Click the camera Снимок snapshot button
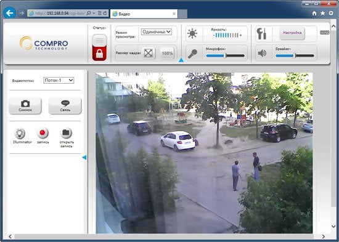Screen dimensions: 339x242 [25, 106]
